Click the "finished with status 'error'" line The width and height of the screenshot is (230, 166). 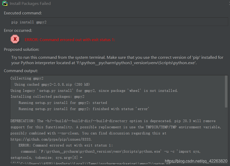(84, 109)
